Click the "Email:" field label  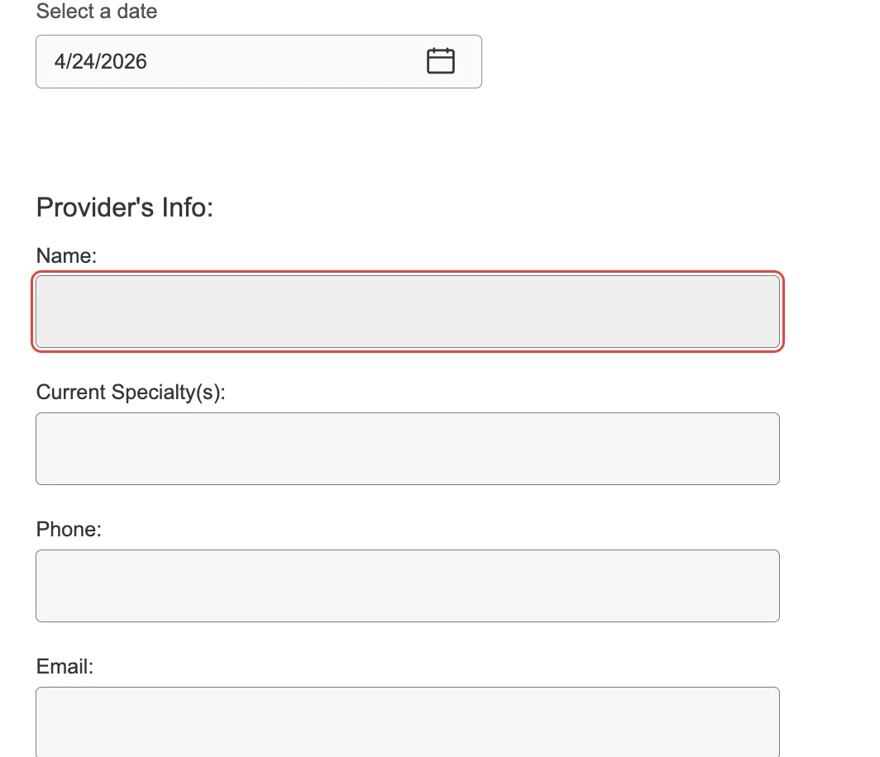(65, 667)
